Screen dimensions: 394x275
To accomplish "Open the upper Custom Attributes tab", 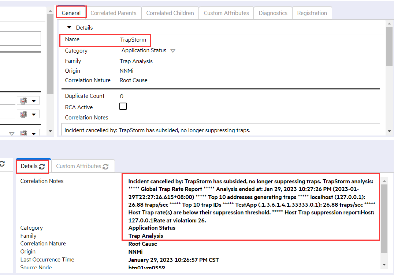I will (x=226, y=13).
